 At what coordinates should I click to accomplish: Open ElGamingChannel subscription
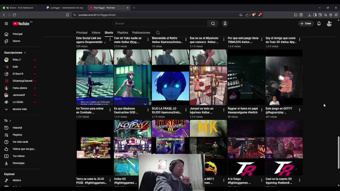[x=20, y=81]
